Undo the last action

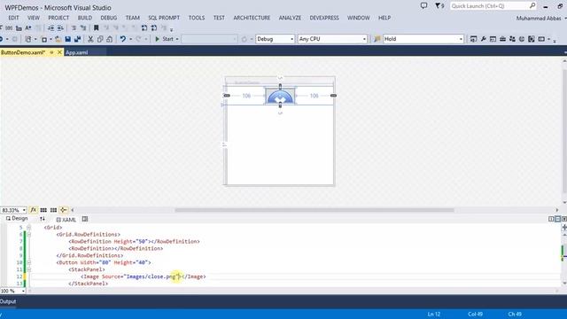tap(123, 39)
